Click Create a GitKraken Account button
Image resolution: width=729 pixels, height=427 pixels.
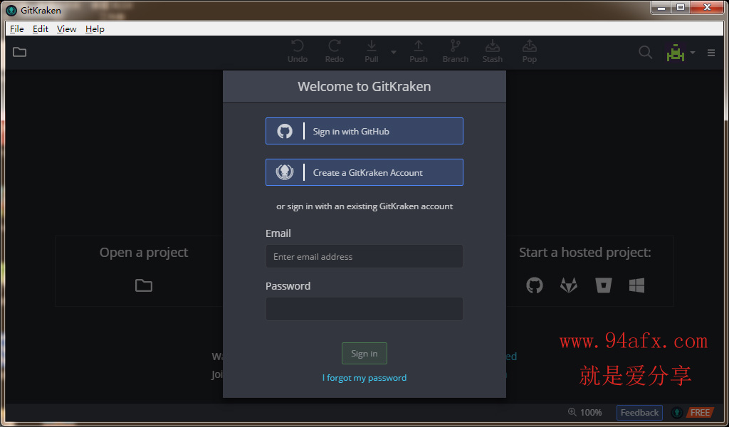click(364, 172)
